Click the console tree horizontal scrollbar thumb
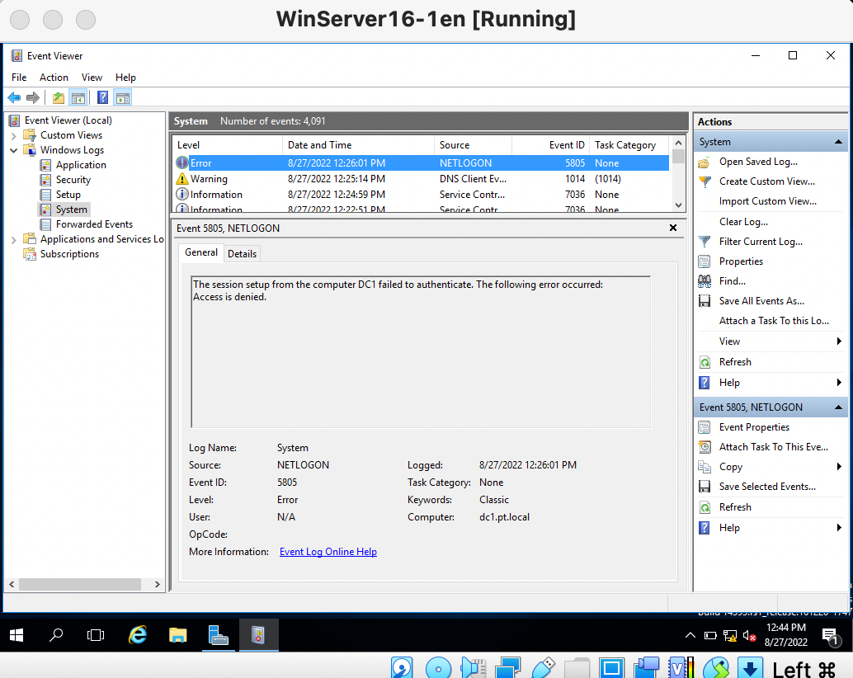 [x=80, y=585]
